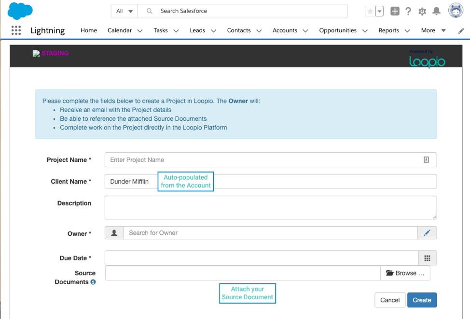Click Browse to attach a Source Document
Screen dimensions: 470x319
coord(405,273)
